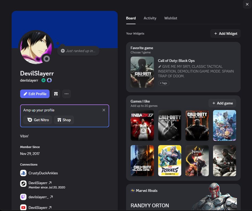Click the green hashtag badge icon
This screenshot has height=211, width=252.
pyautogui.click(x=43, y=80)
